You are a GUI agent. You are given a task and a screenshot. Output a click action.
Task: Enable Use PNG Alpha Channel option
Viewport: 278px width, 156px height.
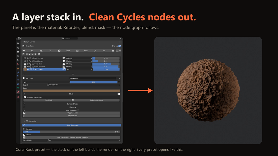[72, 138]
